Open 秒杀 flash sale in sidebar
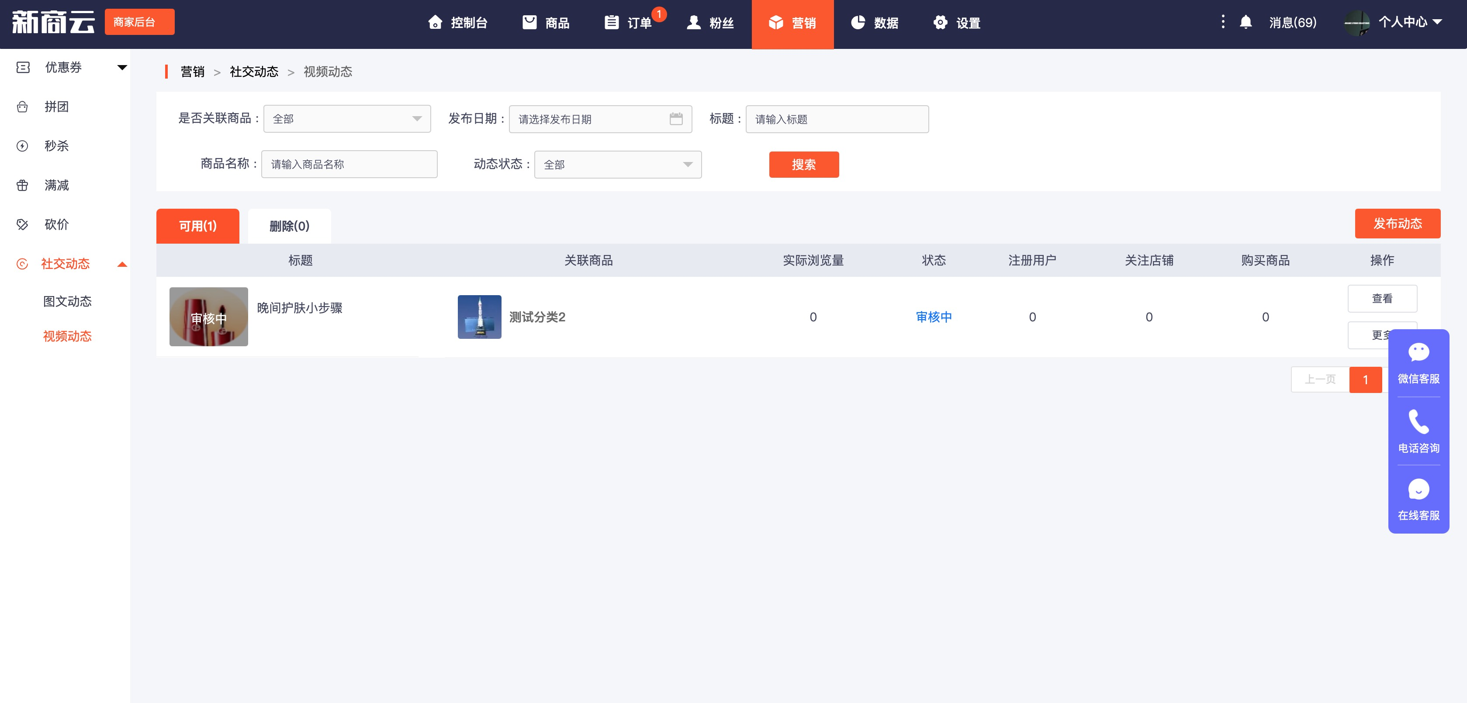 click(x=56, y=146)
